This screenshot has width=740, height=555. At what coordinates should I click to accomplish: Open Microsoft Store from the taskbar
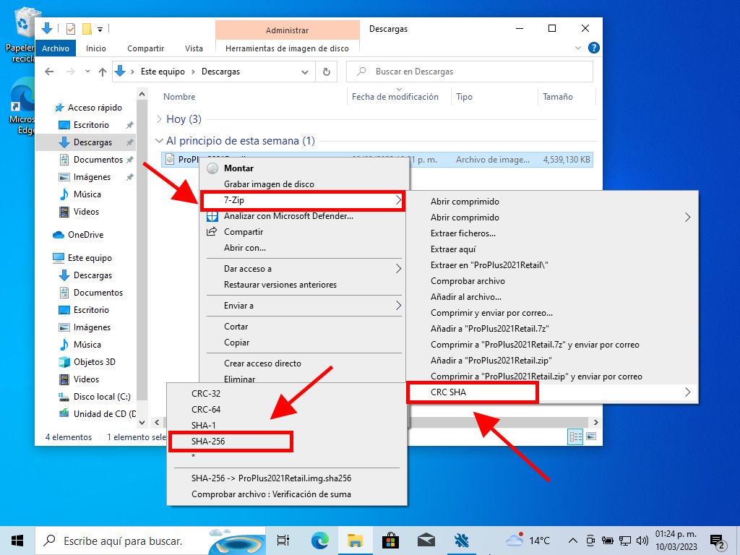click(390, 540)
